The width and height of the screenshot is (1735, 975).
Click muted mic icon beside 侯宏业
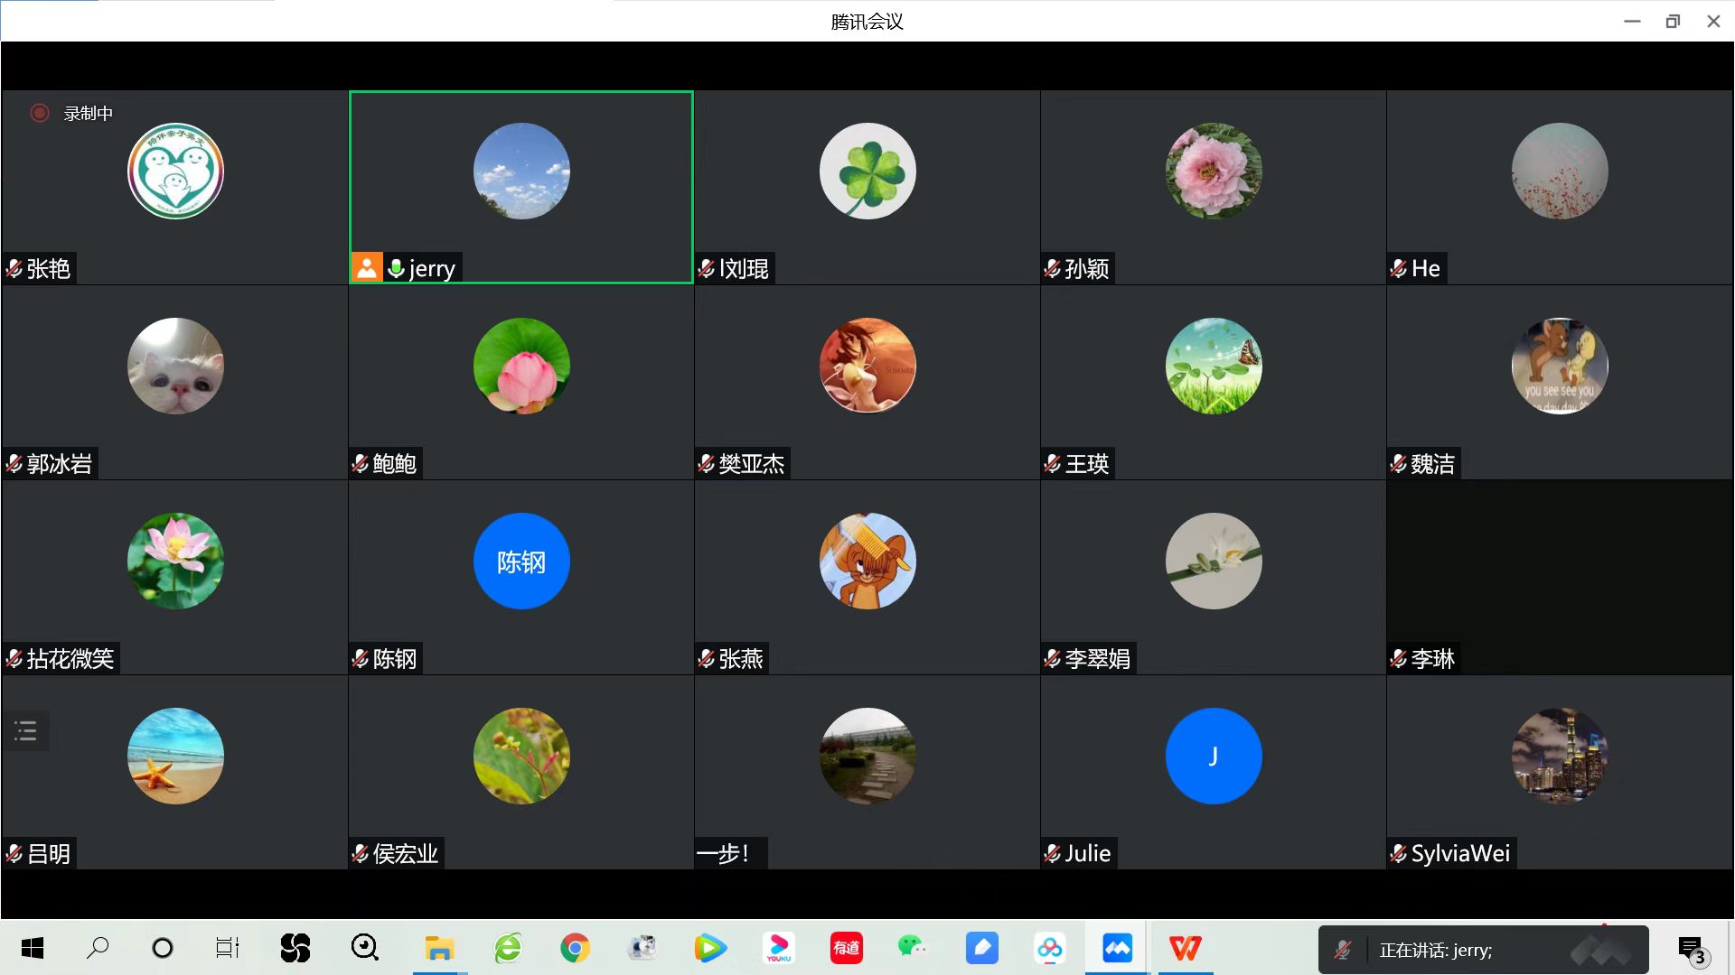point(361,854)
